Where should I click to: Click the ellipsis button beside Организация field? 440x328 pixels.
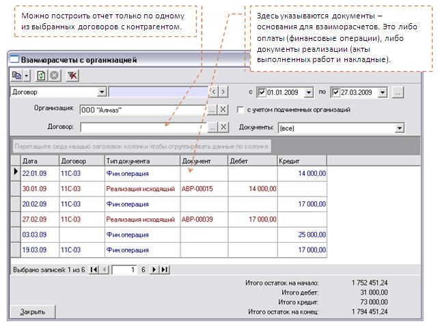(x=212, y=110)
